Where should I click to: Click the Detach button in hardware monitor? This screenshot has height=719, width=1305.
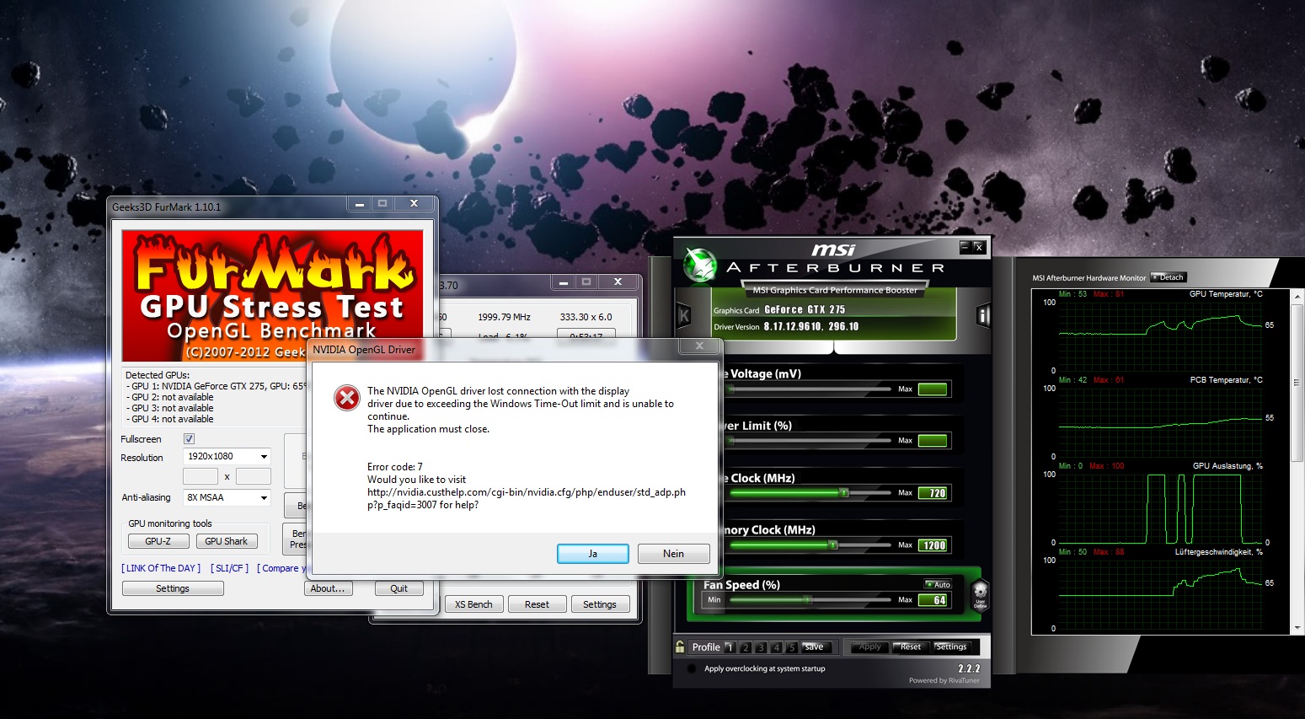point(1169,277)
